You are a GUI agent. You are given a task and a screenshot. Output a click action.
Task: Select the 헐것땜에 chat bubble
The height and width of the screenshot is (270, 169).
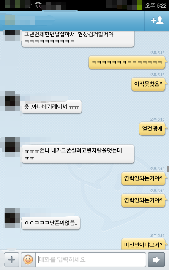[153, 129]
